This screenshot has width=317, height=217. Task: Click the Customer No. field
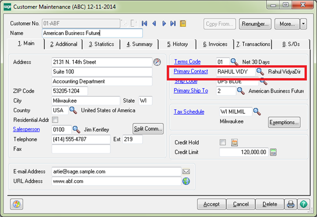[81, 23]
